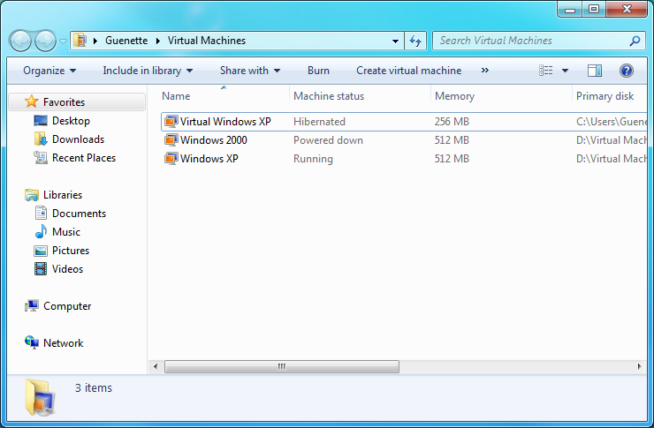Click Burn in the toolbar
The width and height of the screenshot is (654, 428).
(319, 71)
